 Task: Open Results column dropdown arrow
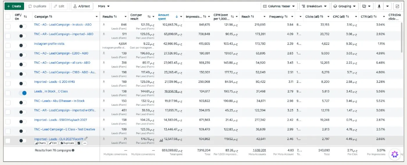(x=126, y=17)
